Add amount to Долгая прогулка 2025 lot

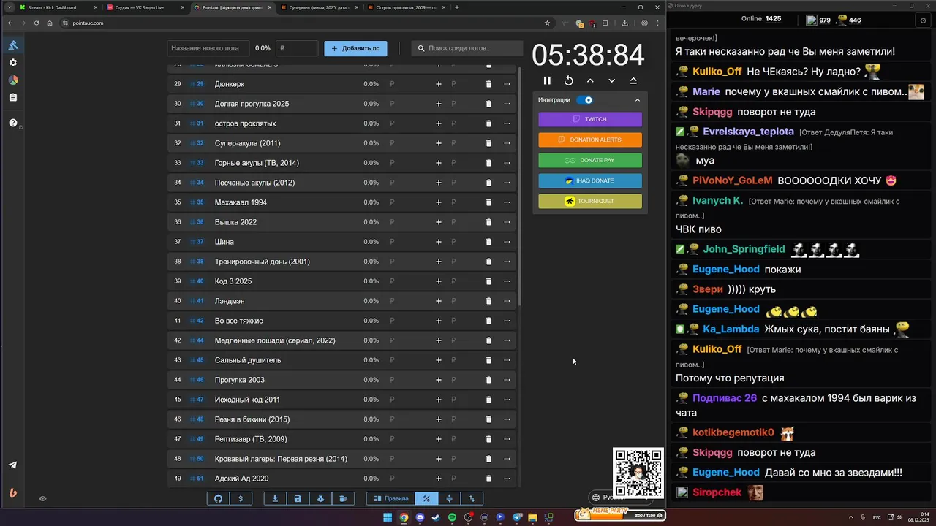(x=439, y=104)
